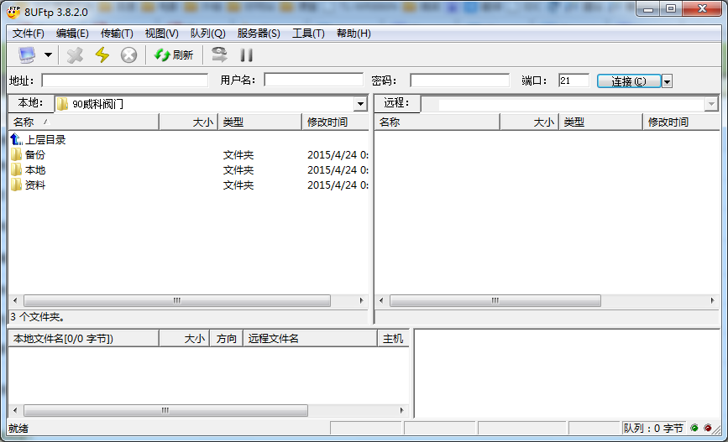Viewport: 728px width, 442px height.
Task: Click queue 主机 column header
Action: [x=393, y=339]
